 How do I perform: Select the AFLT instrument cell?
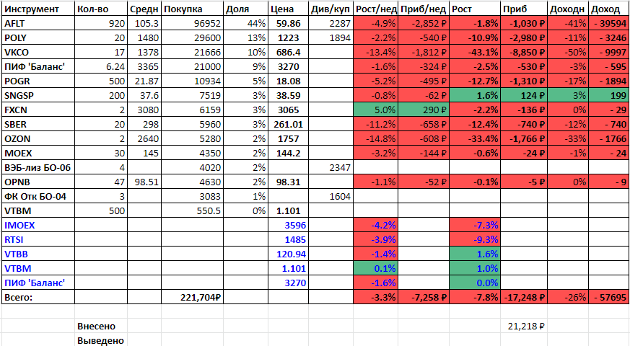tap(38, 23)
